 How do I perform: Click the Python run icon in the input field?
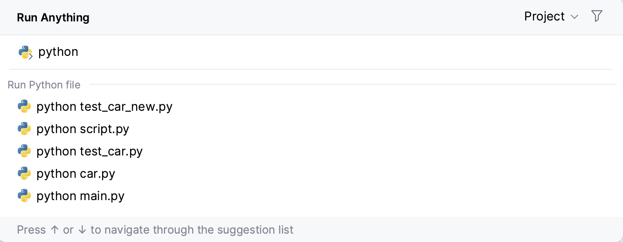coord(25,52)
